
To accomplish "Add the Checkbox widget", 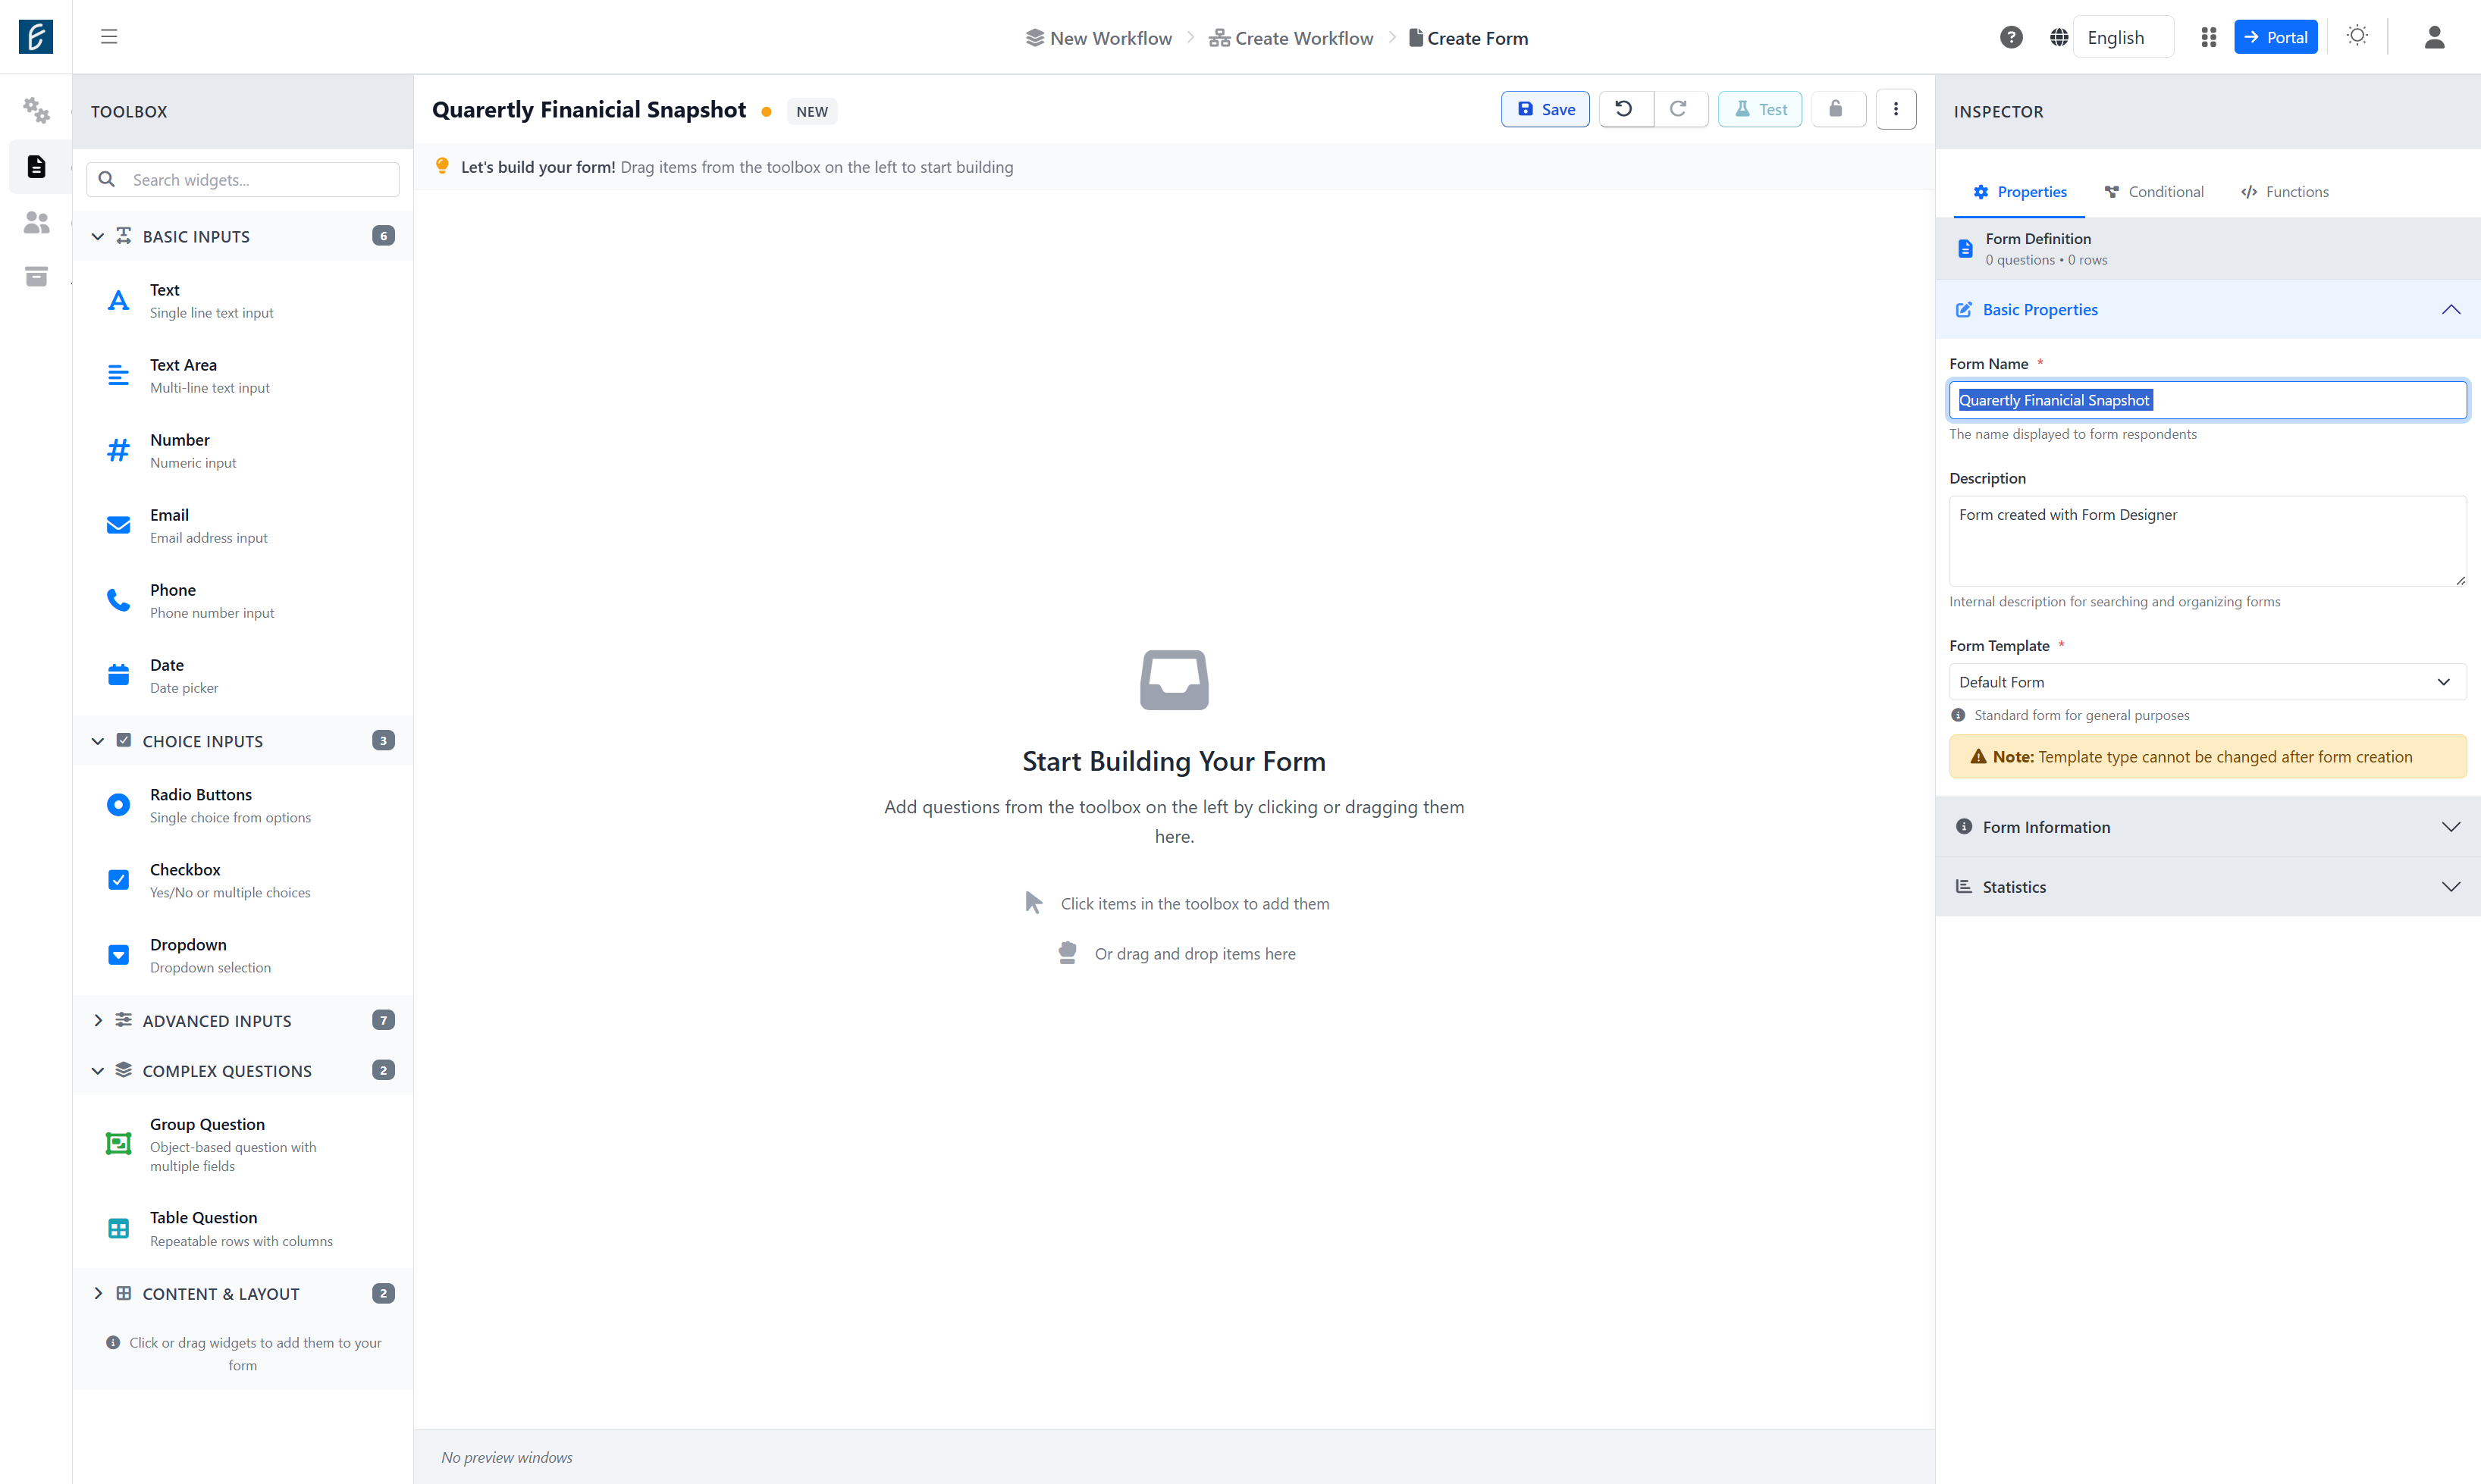I will coord(243,880).
